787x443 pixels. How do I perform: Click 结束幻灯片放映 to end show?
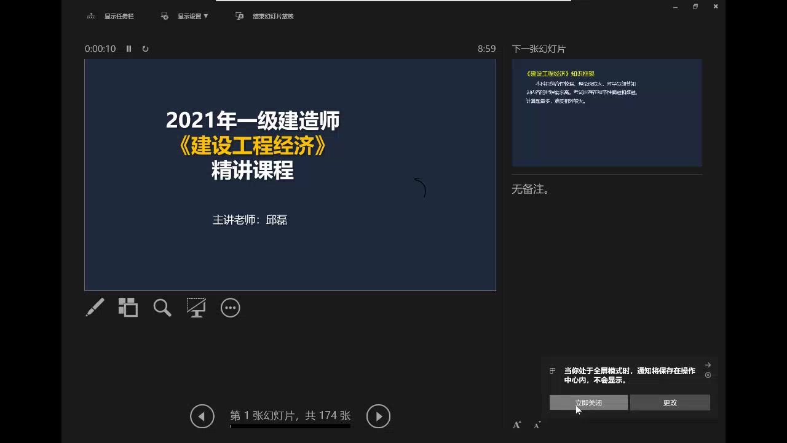(274, 17)
